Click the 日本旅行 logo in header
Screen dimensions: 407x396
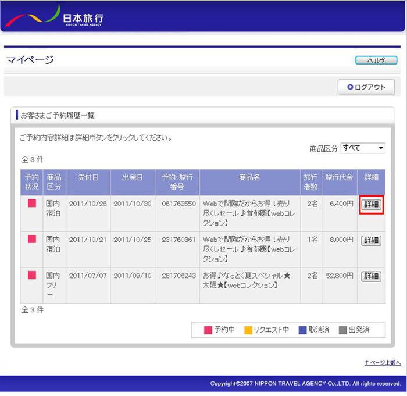(x=55, y=16)
